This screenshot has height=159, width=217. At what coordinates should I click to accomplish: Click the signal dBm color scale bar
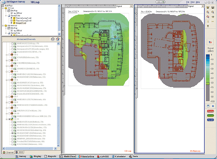click(x=208, y=78)
